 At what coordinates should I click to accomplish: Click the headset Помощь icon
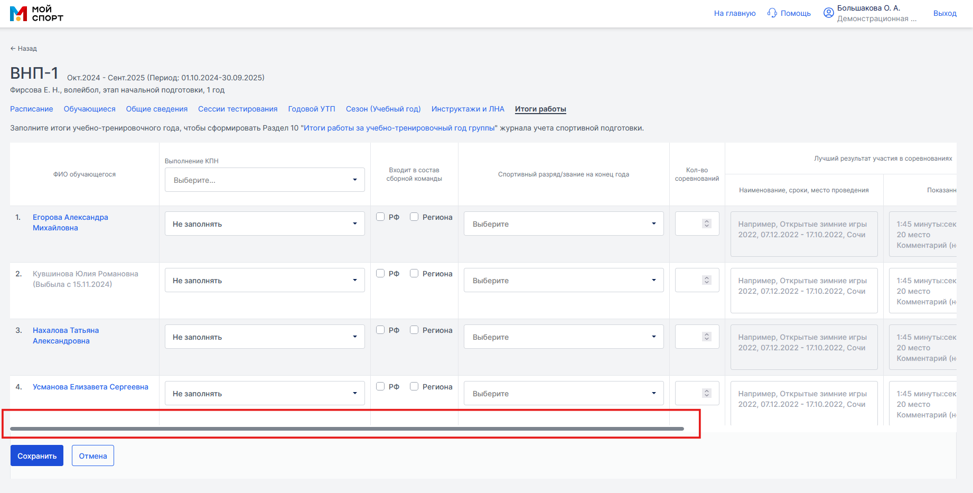point(772,13)
